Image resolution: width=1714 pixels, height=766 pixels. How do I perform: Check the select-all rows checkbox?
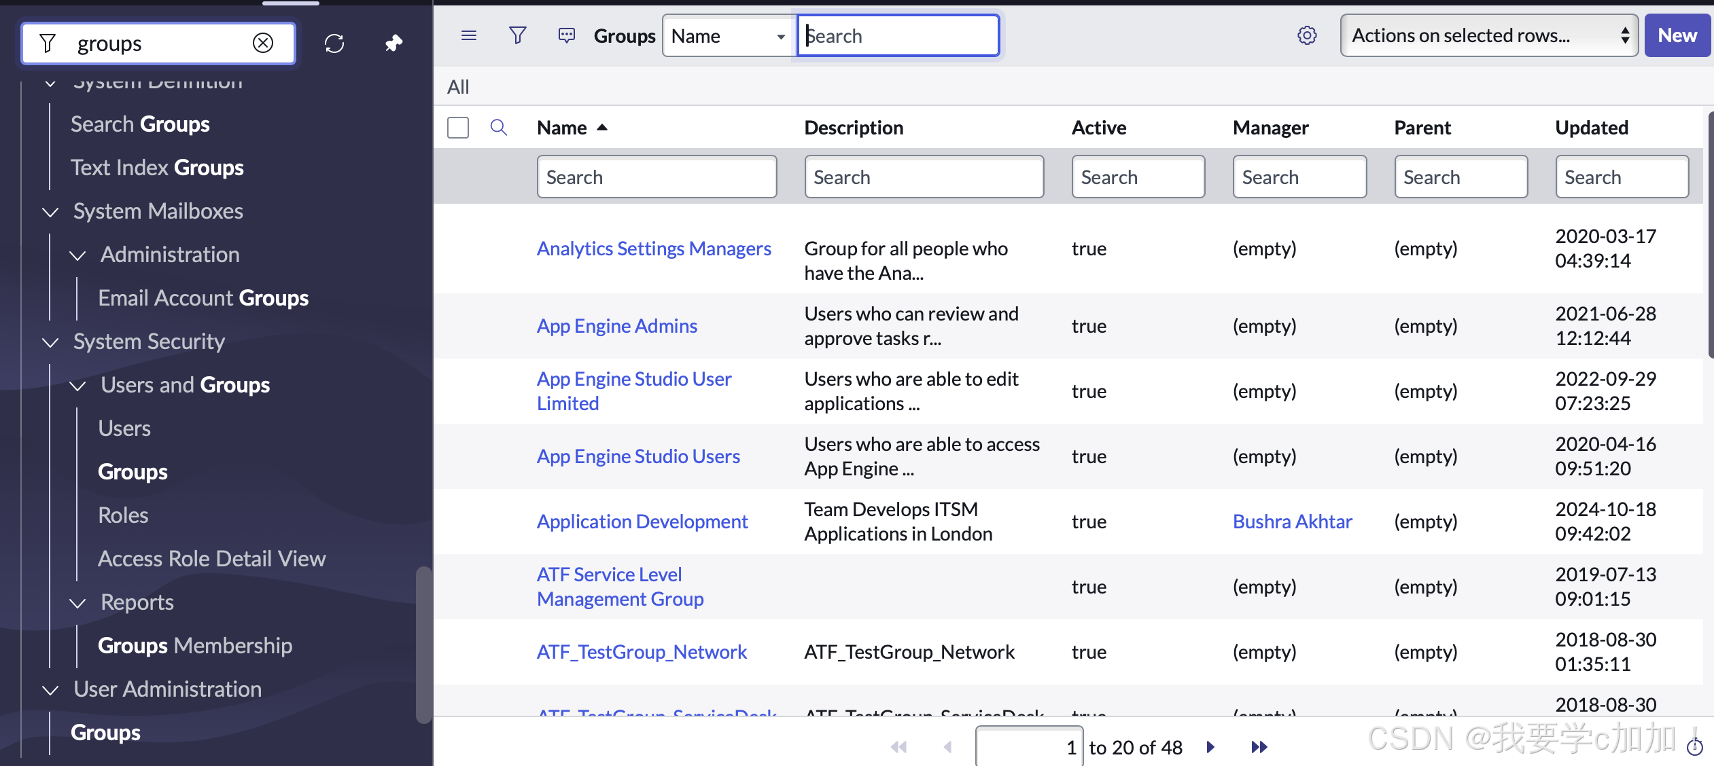coord(458,128)
